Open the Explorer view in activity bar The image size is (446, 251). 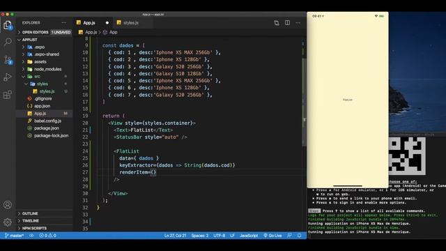click(x=8, y=25)
